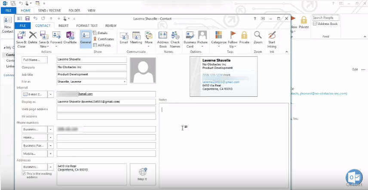This screenshot has width=368, height=190.
Task: Expand Business Fax type dropdown arrow
Action: pyautogui.click(x=51, y=146)
